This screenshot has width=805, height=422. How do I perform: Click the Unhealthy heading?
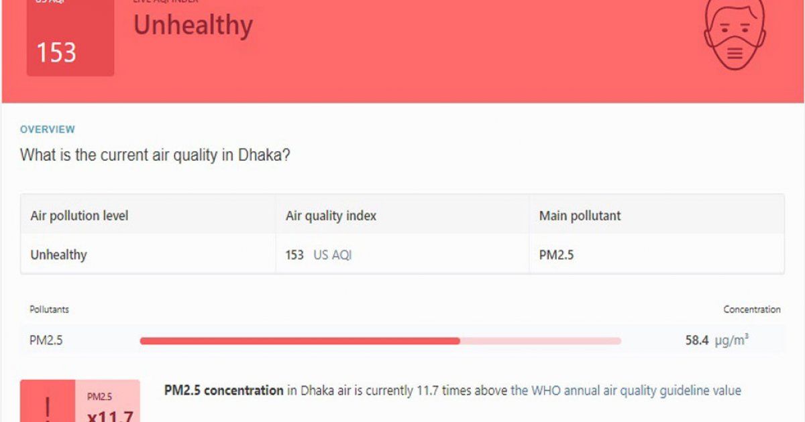click(x=193, y=25)
